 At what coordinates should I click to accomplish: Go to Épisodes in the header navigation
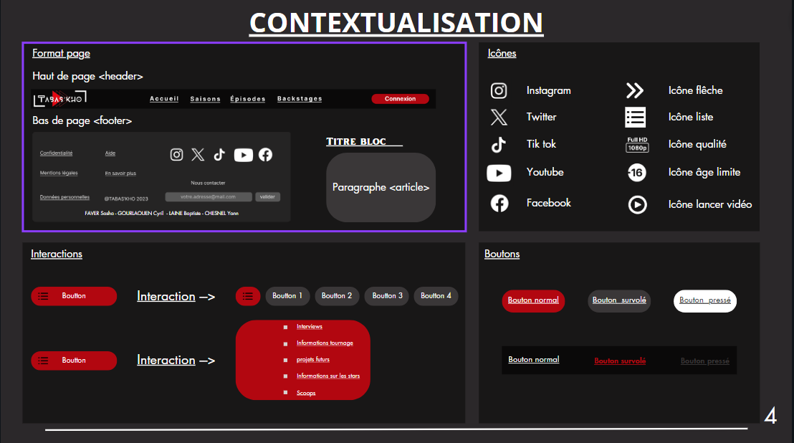coord(248,99)
